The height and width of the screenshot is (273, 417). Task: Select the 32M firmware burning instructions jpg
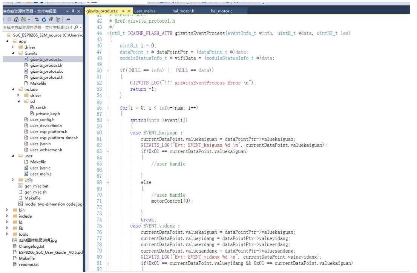38,240
